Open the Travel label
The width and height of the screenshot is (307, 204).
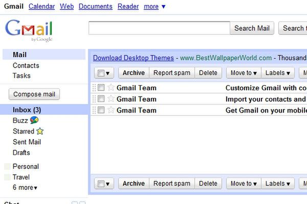pyautogui.click(x=21, y=177)
